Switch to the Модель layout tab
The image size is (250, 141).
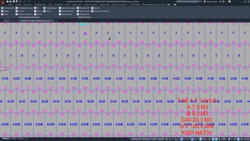pyautogui.click(x=6, y=138)
